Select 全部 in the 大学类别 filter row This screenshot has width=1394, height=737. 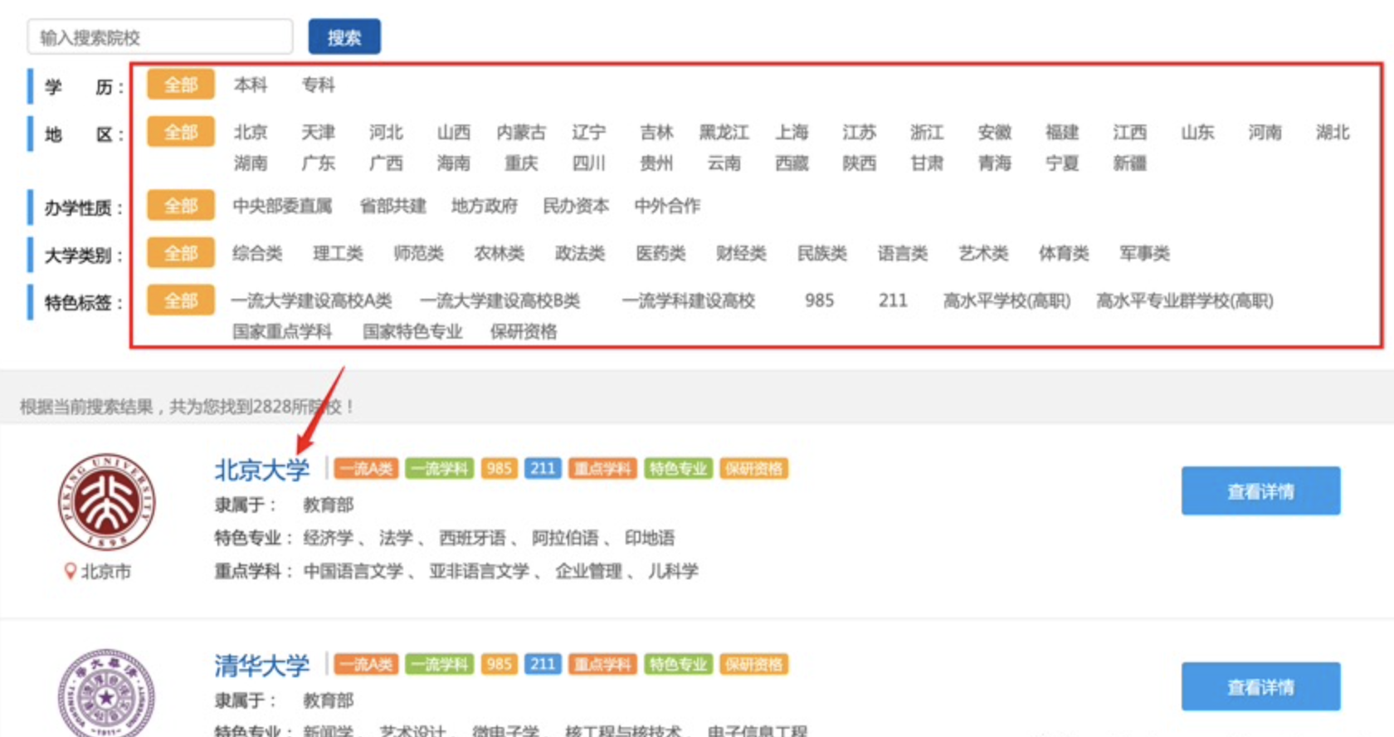[x=181, y=253]
